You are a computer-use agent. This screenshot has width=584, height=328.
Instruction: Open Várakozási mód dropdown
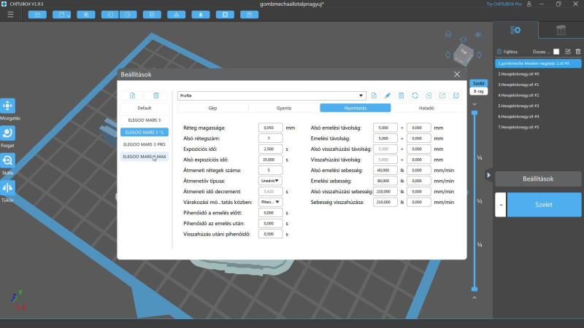coord(270,202)
